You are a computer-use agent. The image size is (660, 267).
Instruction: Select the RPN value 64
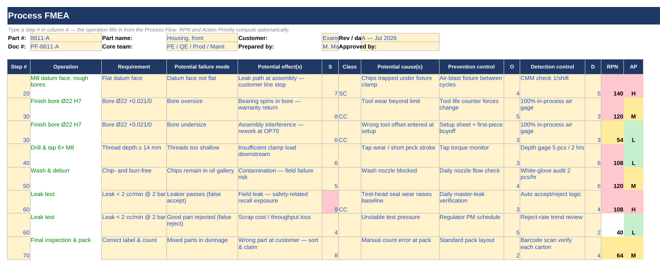click(612, 248)
